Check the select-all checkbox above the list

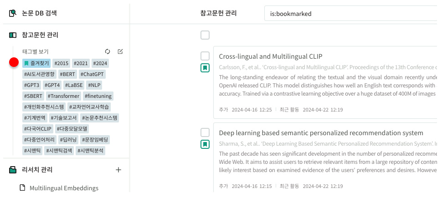tap(205, 35)
